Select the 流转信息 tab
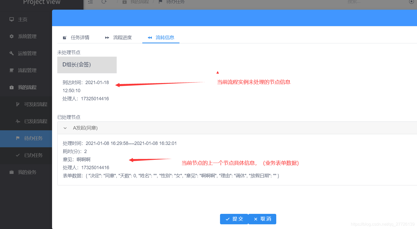 coord(161,38)
